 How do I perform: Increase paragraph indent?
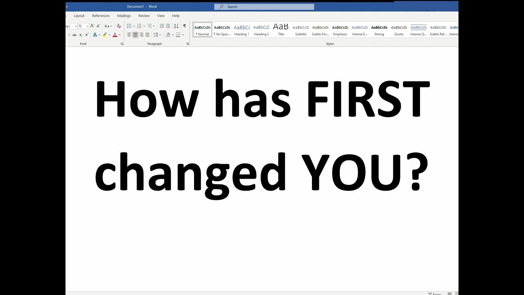(x=168, y=26)
